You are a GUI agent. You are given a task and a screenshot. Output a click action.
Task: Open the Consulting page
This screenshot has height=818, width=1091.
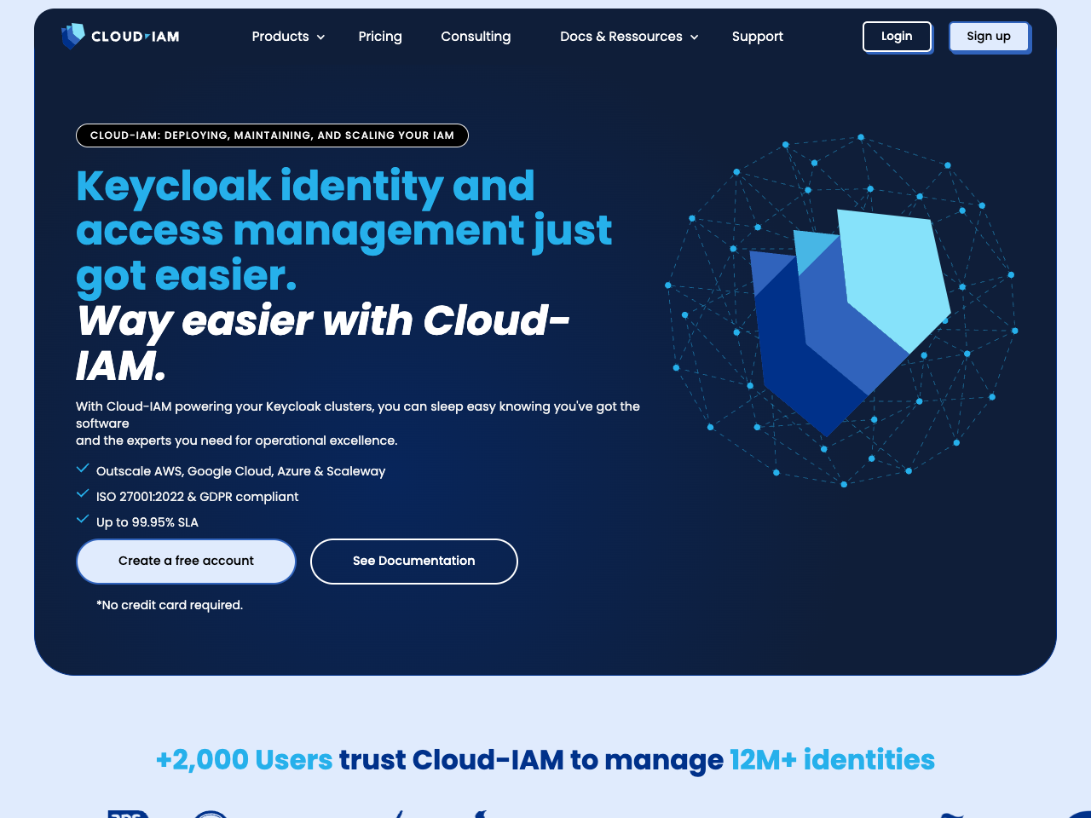pyautogui.click(x=476, y=37)
